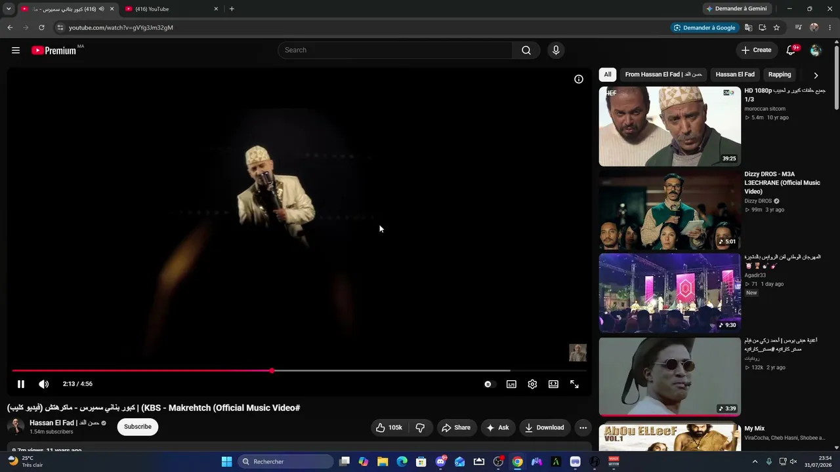
Task: Open the Ask AI button
Action: (x=497, y=427)
